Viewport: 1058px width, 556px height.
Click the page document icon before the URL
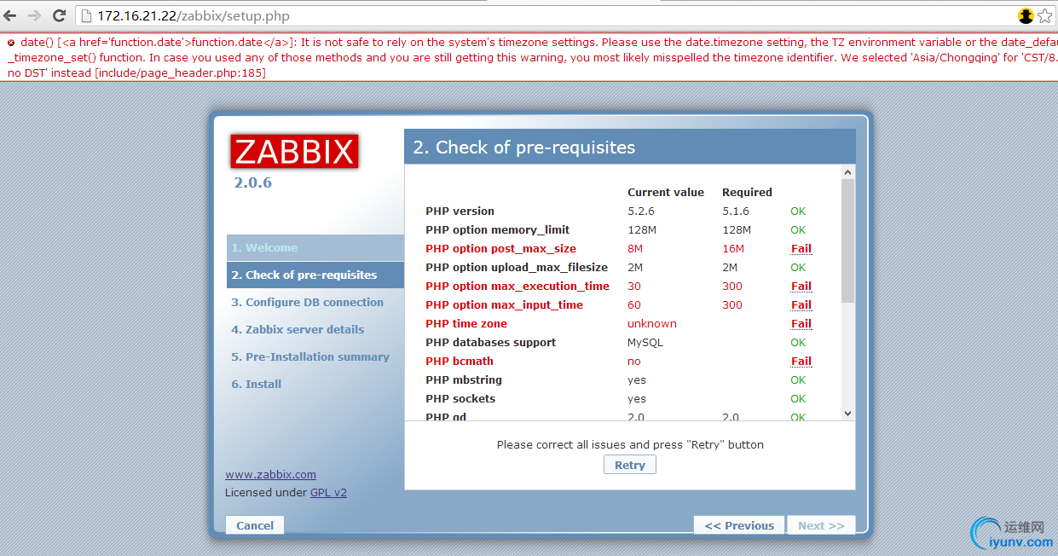pos(86,16)
